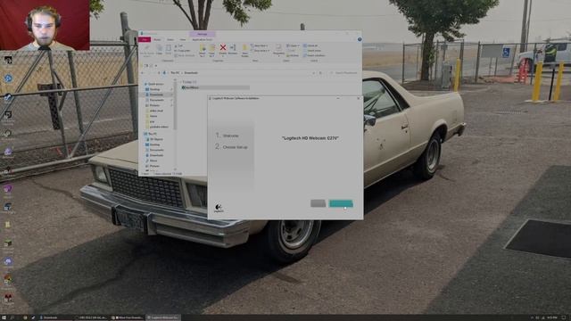This screenshot has height=321, width=571.
Task: Click Copy path in the ribbon
Action: (x=182, y=51)
